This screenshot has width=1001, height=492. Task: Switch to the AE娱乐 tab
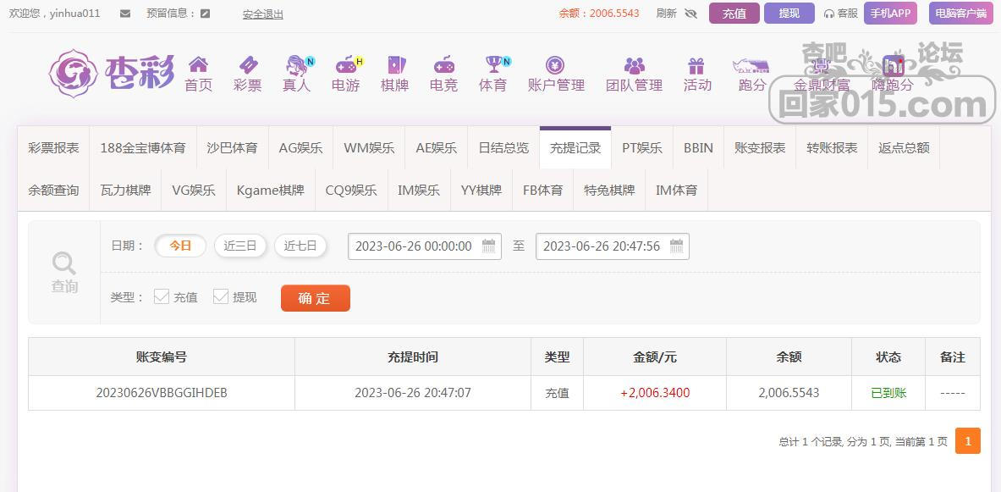coord(436,147)
